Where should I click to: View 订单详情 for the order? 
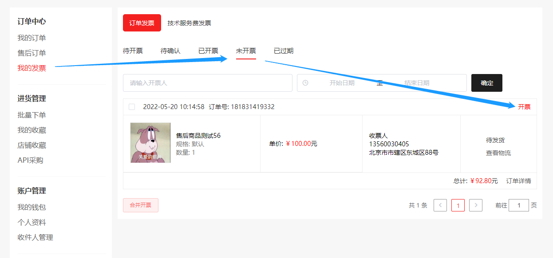tap(518, 181)
